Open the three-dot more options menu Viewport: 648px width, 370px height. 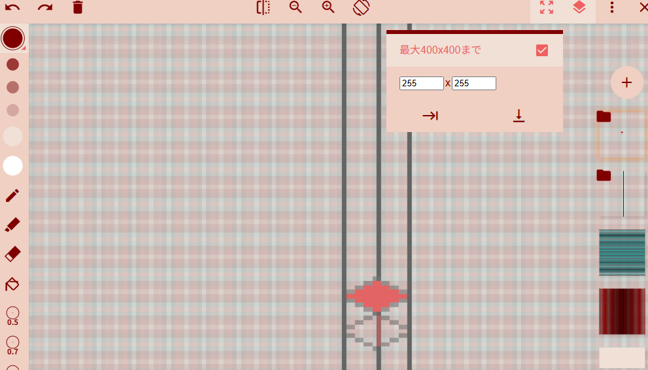612,8
